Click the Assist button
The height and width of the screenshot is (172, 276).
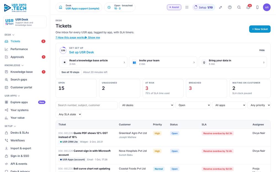click(174, 7)
